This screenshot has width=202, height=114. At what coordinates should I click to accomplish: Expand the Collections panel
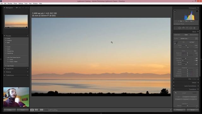pos(4,75)
